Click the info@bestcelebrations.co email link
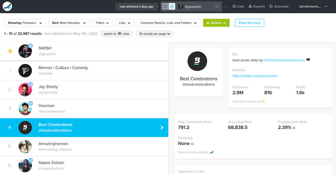 pos(284,60)
